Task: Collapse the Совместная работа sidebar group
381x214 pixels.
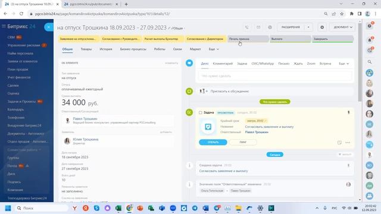Action: coord(24,150)
